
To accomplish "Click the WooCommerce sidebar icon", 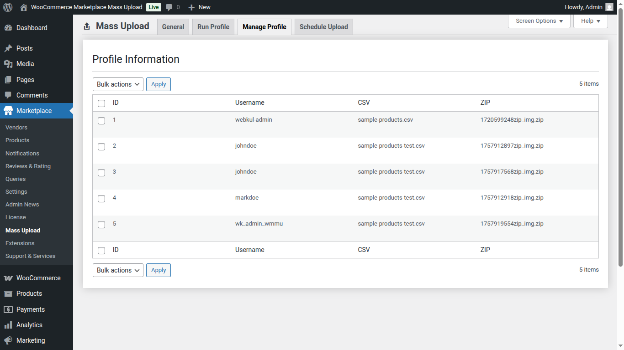I will [7, 278].
